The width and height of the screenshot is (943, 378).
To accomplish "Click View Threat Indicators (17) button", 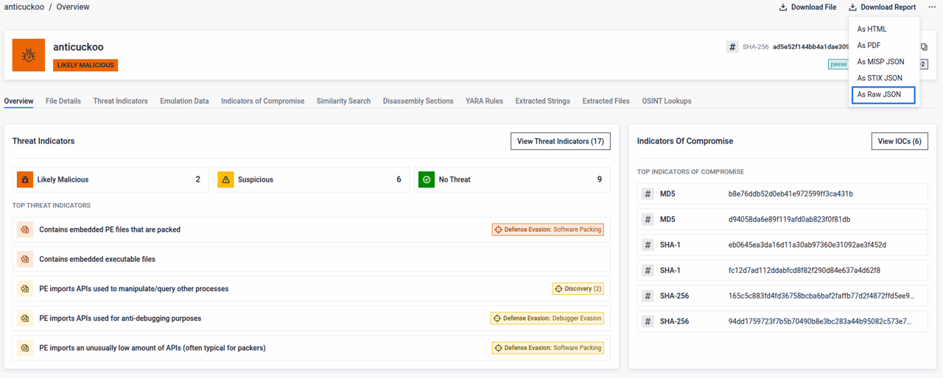I will [x=560, y=141].
